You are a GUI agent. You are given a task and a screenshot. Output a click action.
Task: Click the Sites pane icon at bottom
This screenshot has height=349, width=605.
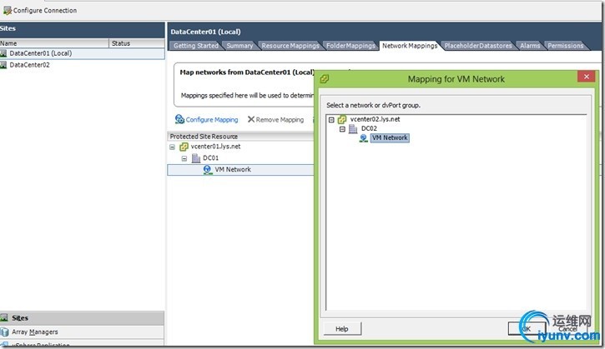[4, 318]
